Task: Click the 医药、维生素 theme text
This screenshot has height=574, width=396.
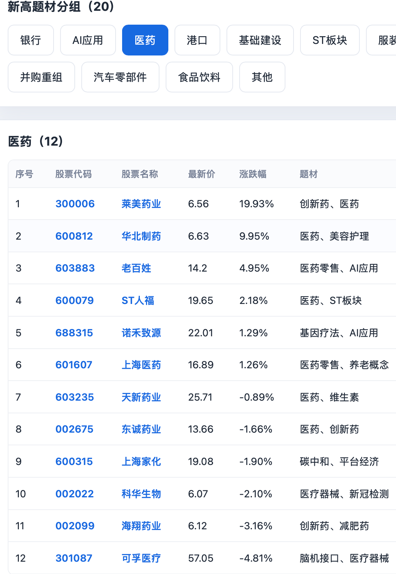Action: point(329,397)
